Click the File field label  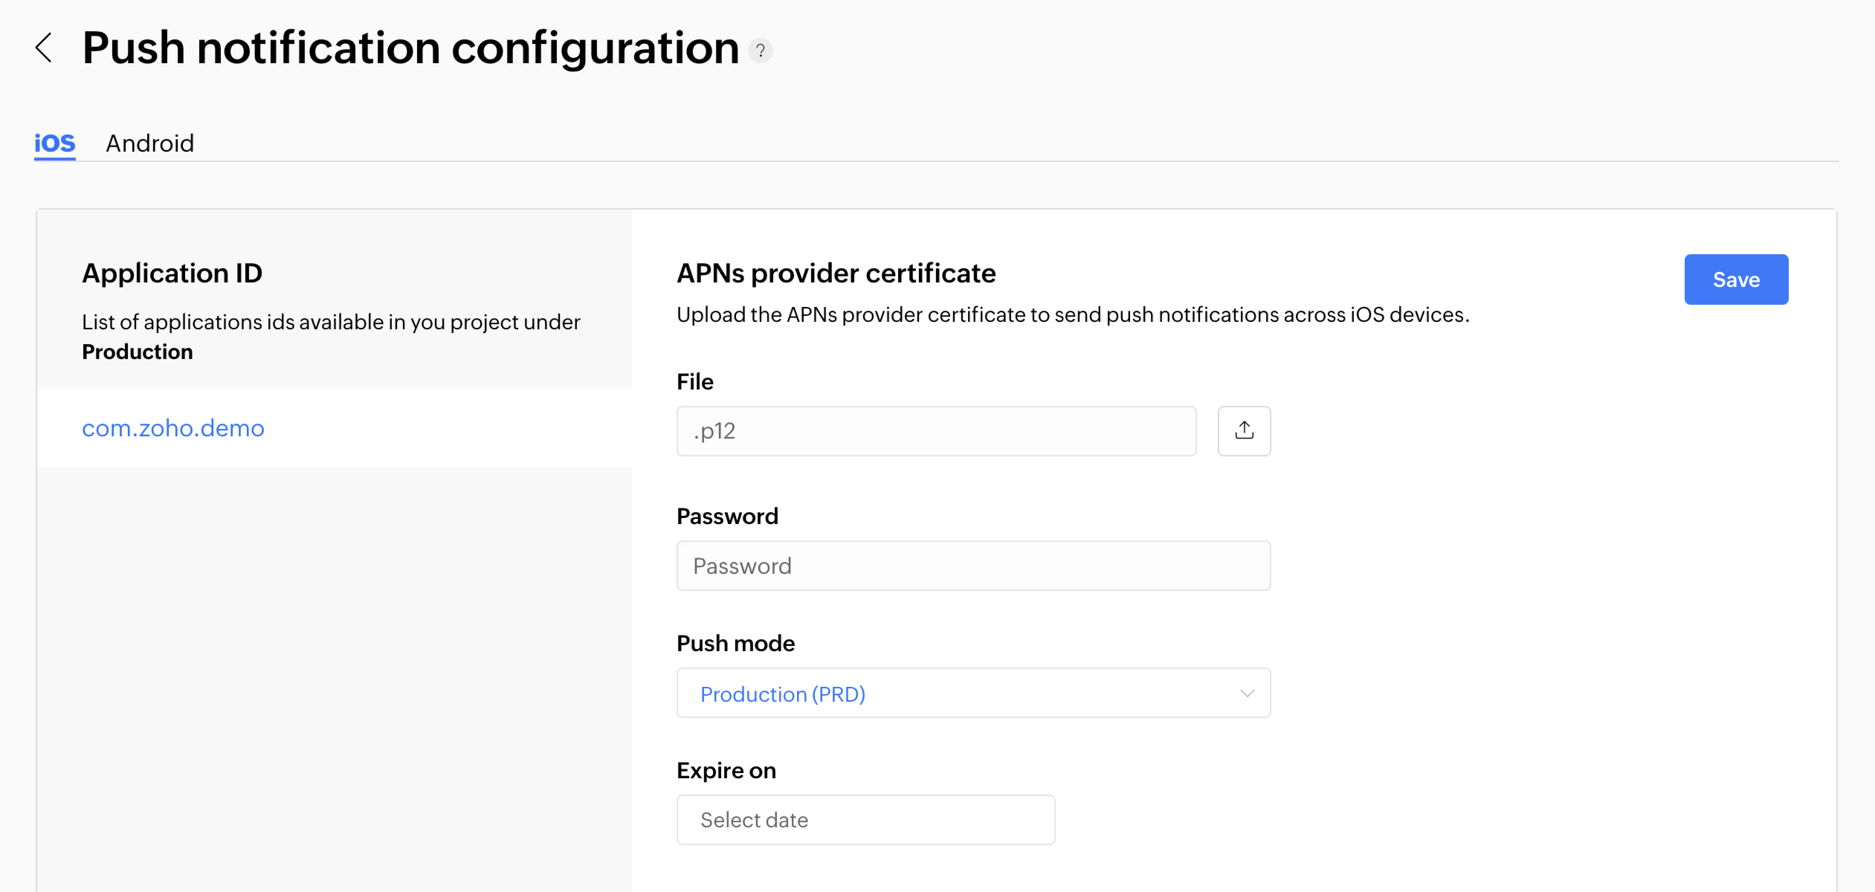point(694,382)
